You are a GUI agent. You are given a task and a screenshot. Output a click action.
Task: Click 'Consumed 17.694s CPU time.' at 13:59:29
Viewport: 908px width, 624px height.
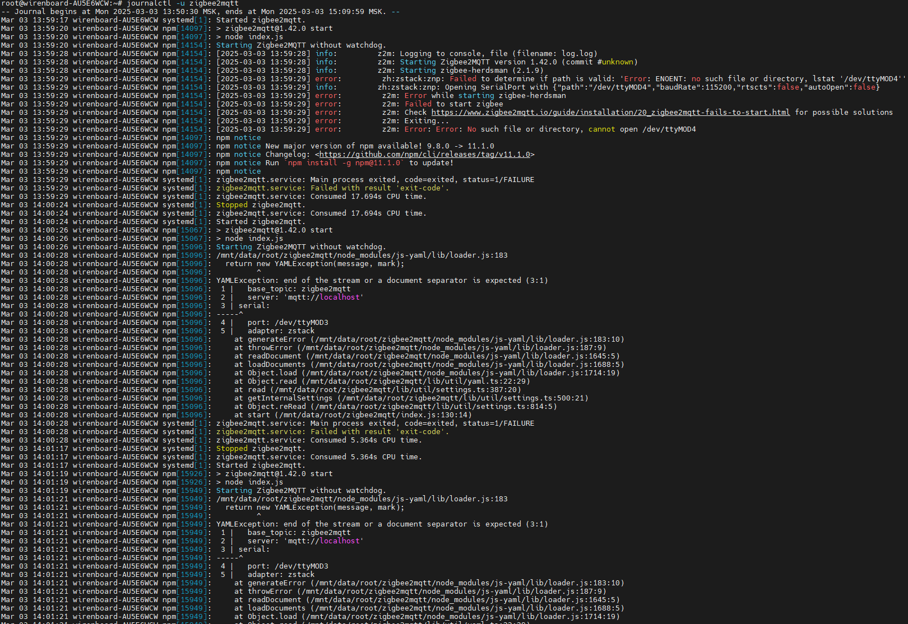coord(368,197)
